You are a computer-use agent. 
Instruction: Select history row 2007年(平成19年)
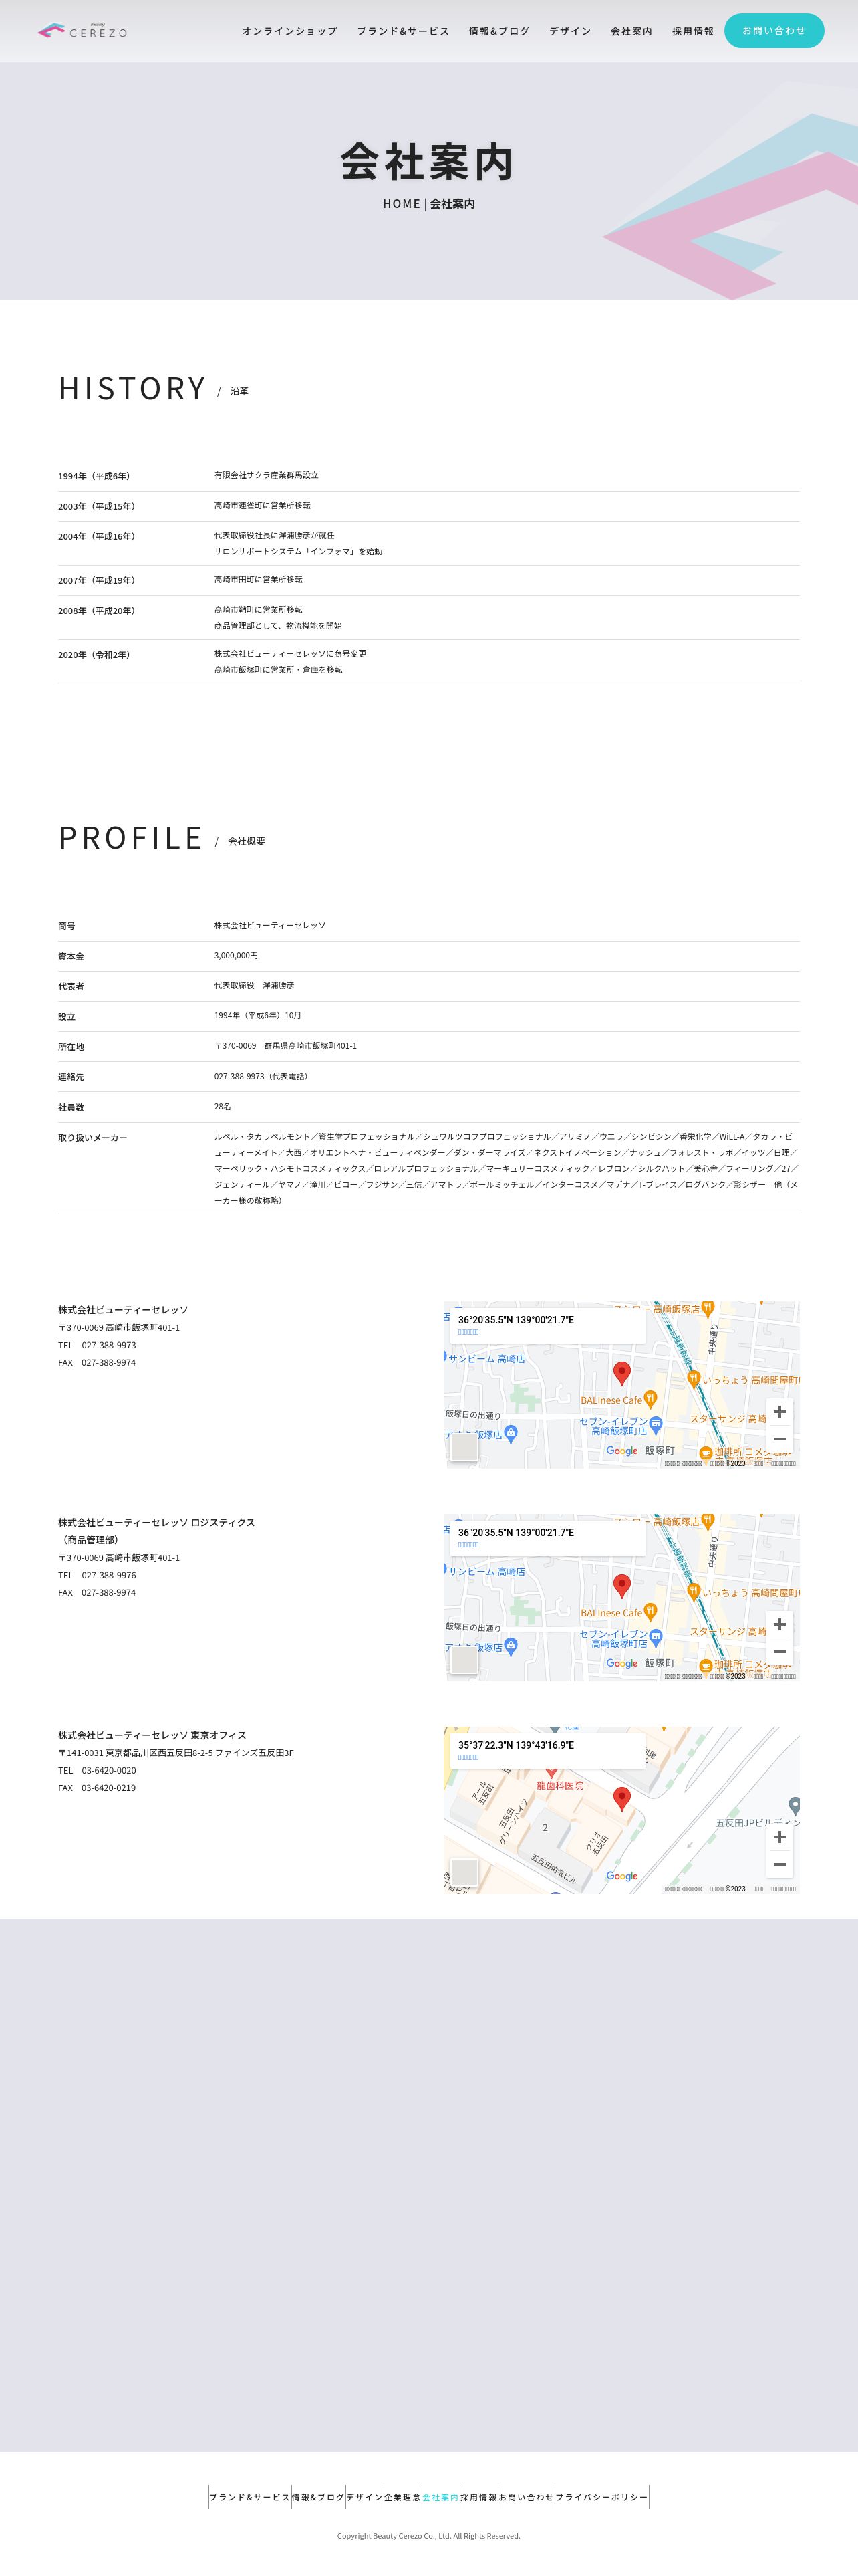428,580
